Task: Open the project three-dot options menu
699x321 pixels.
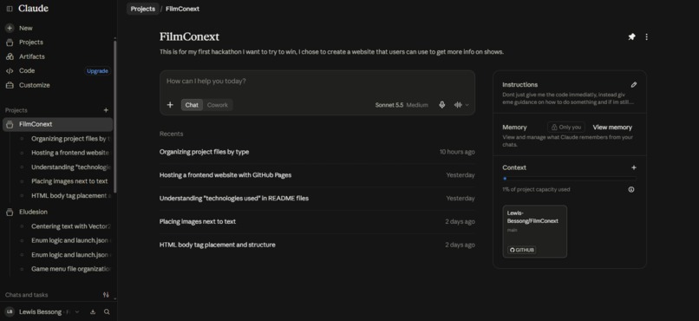Action: [646, 37]
